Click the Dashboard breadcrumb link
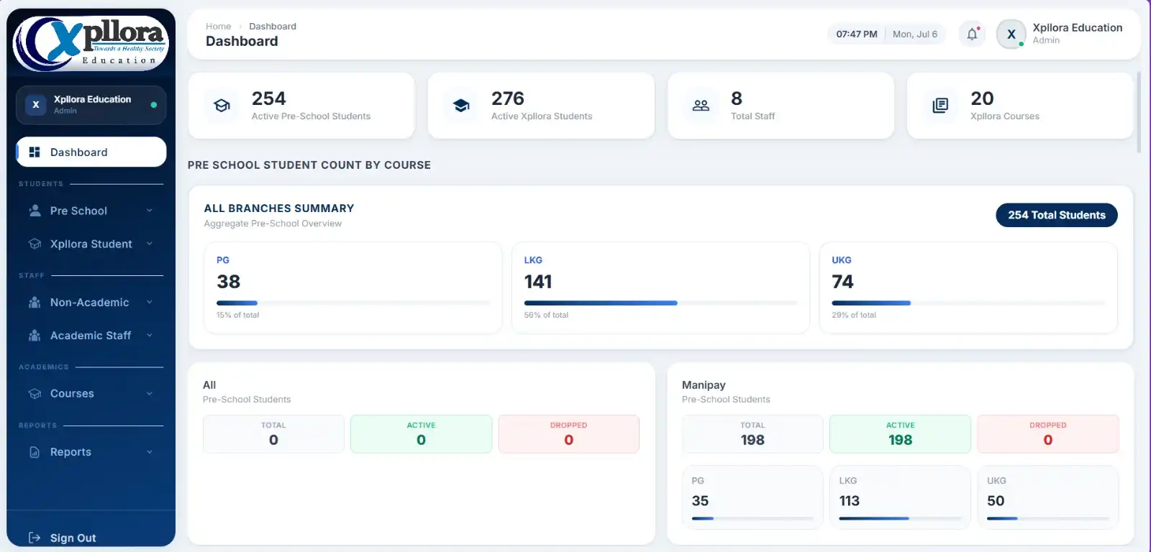 pos(273,27)
